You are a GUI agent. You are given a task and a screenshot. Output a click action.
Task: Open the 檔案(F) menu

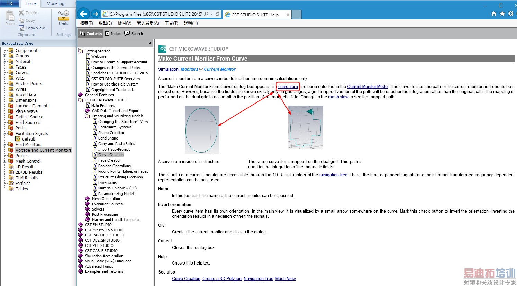tap(87, 23)
